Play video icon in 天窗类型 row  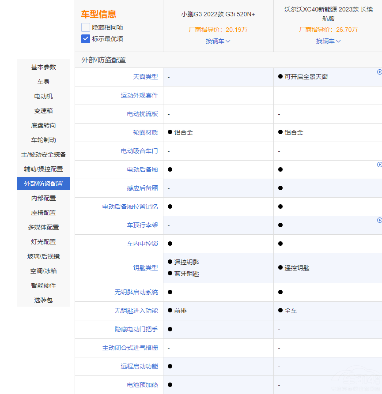379,72
